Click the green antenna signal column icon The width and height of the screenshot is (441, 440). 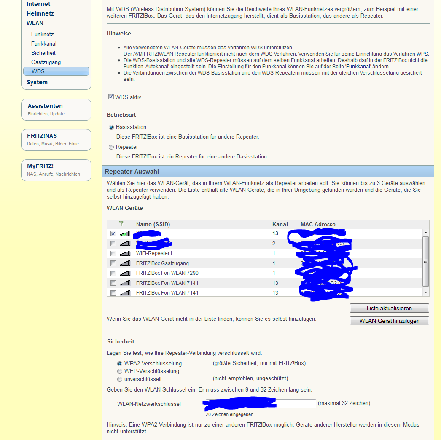[x=121, y=223]
